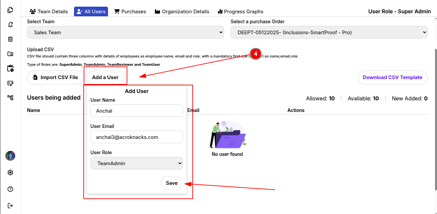Viewport: 437px width, 214px height.
Task: Switch to the Team Details tab
Action: click(49, 12)
